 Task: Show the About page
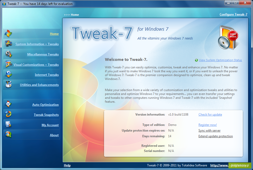tap(54, 135)
